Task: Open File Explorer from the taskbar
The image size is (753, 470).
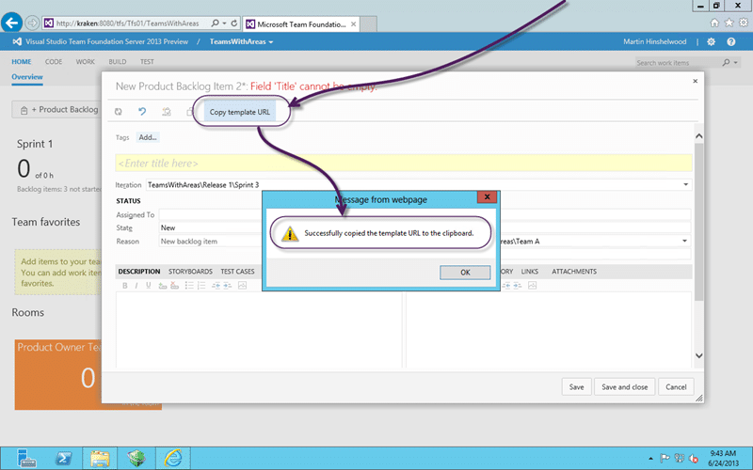Action: coord(100,459)
